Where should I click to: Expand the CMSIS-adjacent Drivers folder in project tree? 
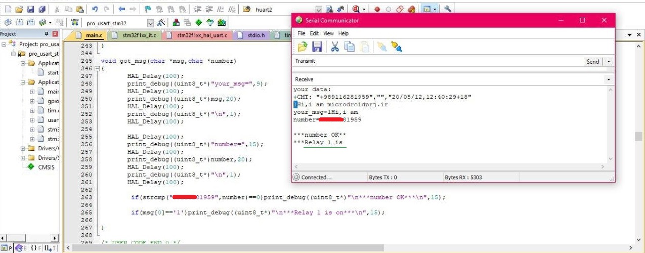23,158
